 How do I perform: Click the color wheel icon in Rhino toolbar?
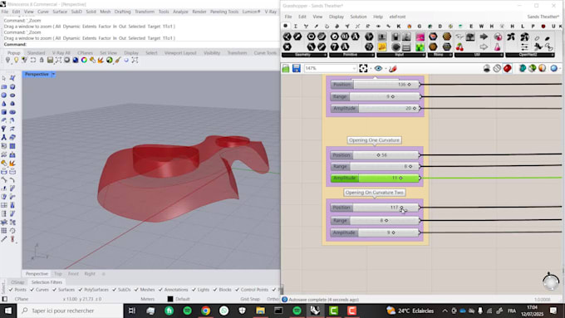[x=84, y=60]
